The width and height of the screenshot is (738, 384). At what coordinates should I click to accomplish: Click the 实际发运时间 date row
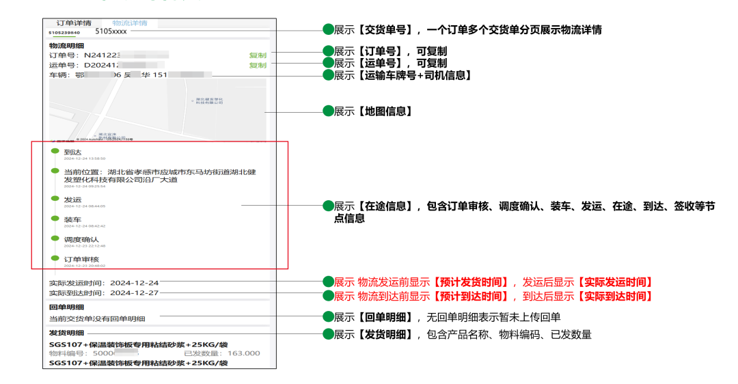click(x=104, y=283)
